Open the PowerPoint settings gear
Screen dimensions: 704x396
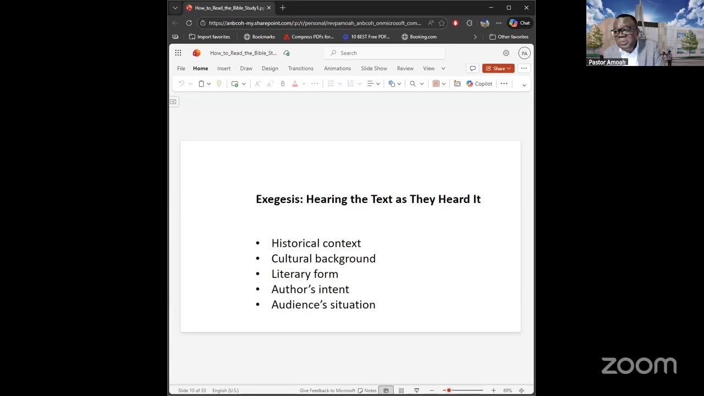coord(506,53)
